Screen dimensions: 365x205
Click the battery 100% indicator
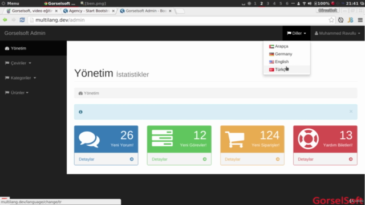[322, 3]
